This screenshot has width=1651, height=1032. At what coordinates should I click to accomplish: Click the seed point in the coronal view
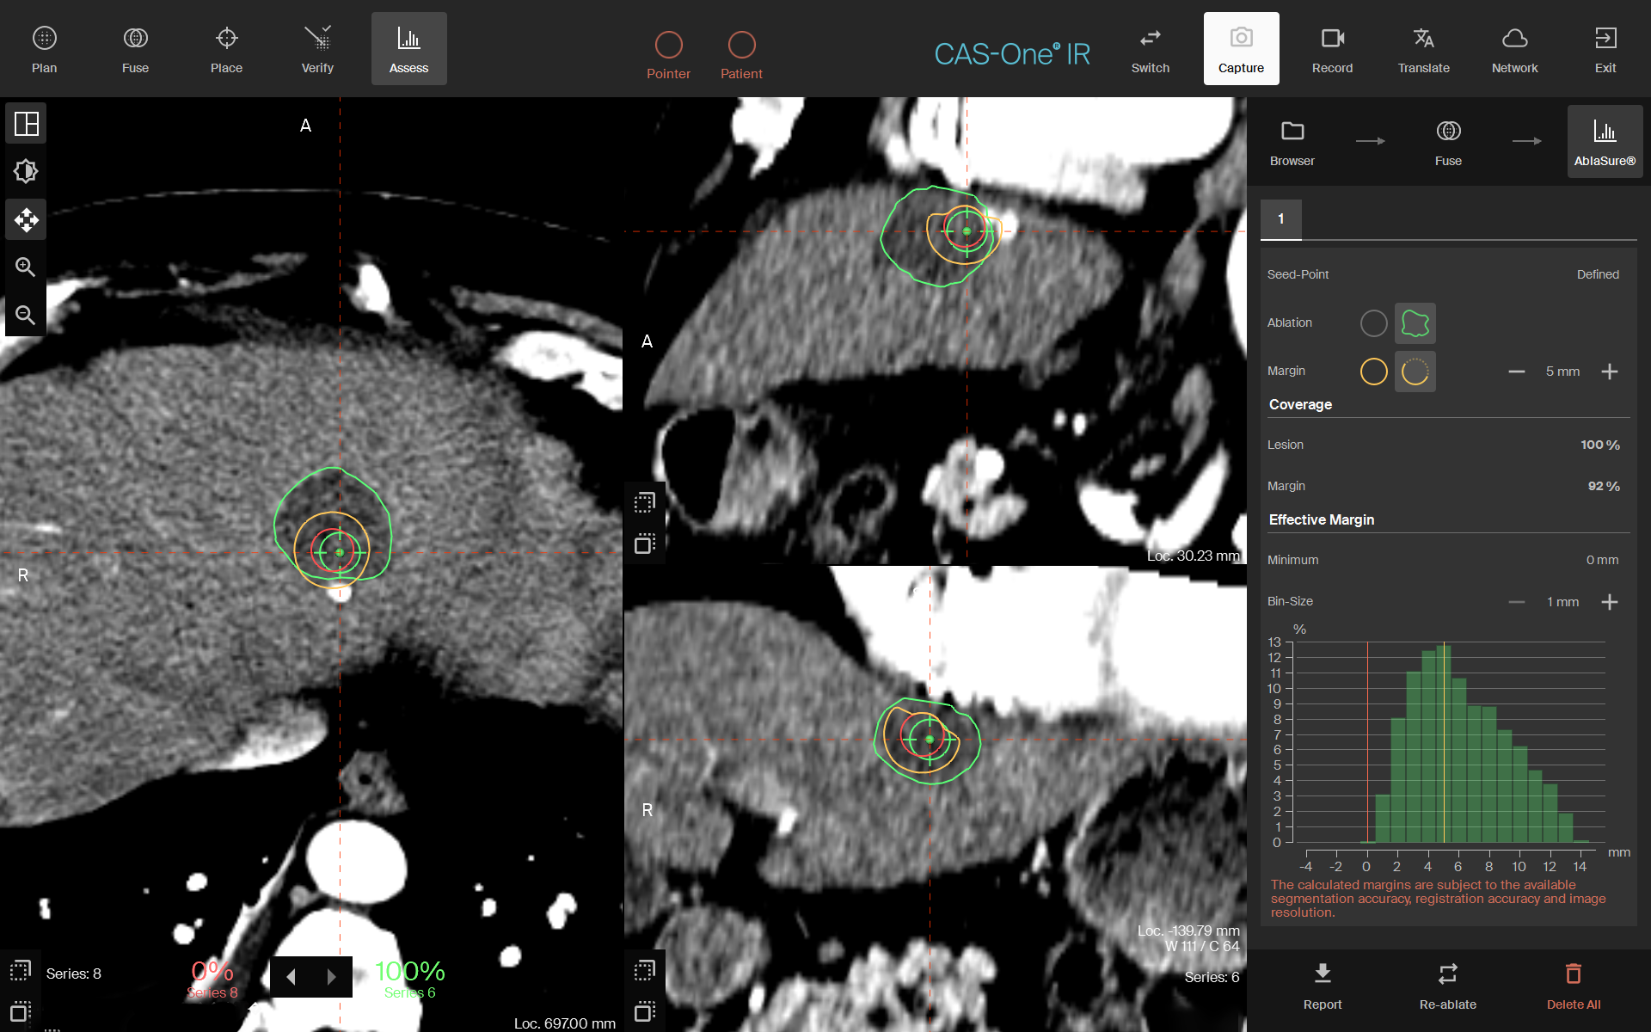(x=930, y=739)
